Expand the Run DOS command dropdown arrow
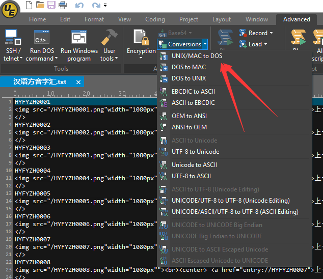 pyautogui.click(x=56, y=59)
